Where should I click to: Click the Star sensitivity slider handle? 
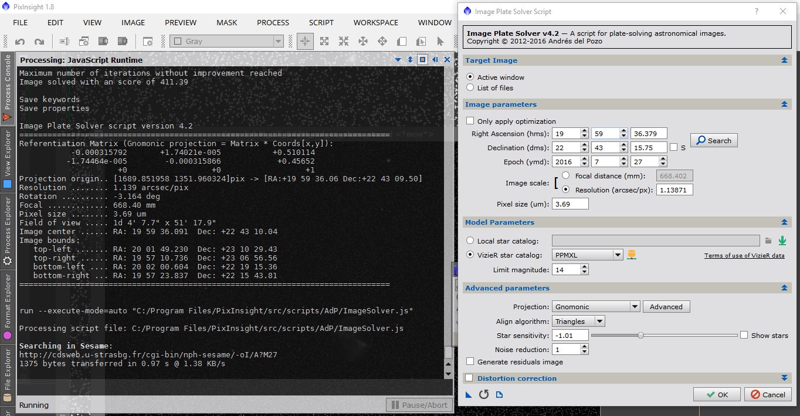(x=640, y=335)
